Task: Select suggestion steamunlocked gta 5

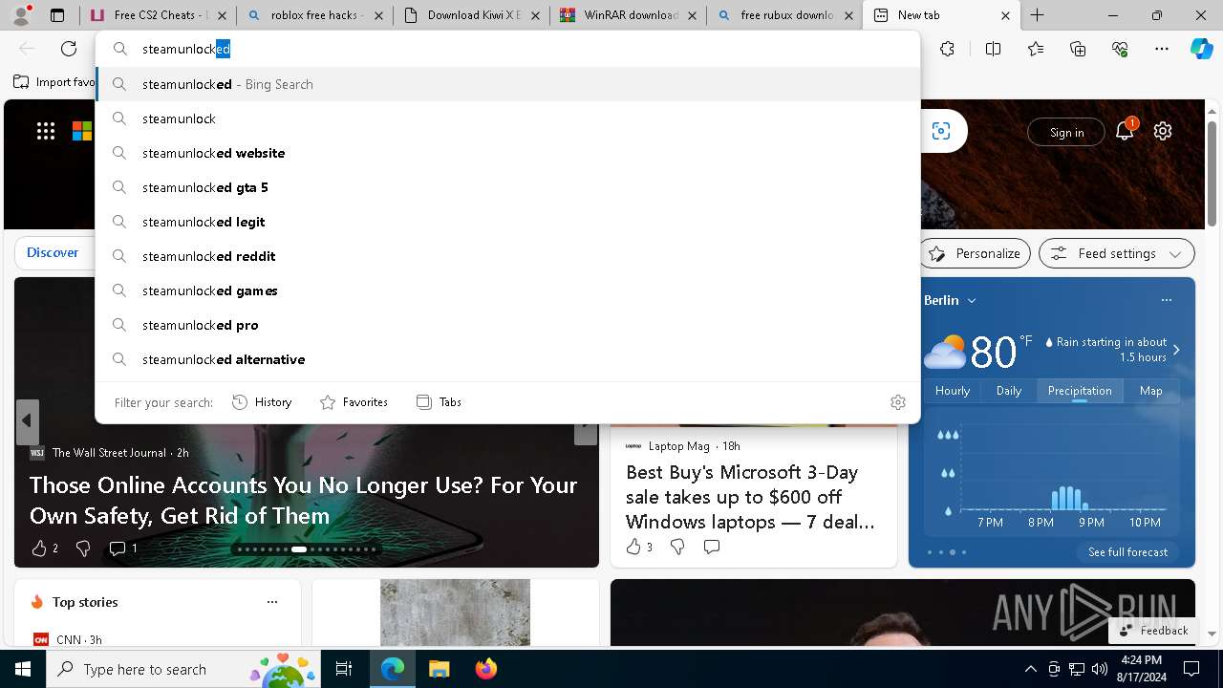Action: point(507,187)
